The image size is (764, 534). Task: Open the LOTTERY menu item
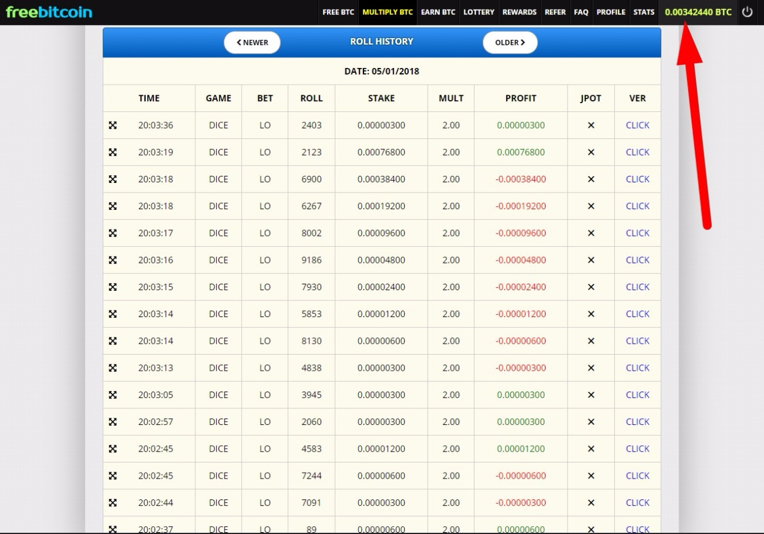point(479,12)
